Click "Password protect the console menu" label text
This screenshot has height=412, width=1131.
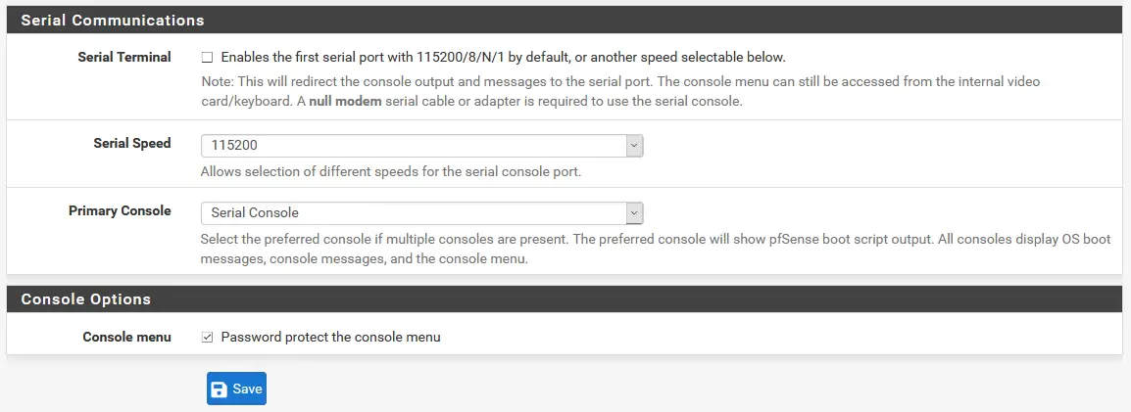click(330, 338)
